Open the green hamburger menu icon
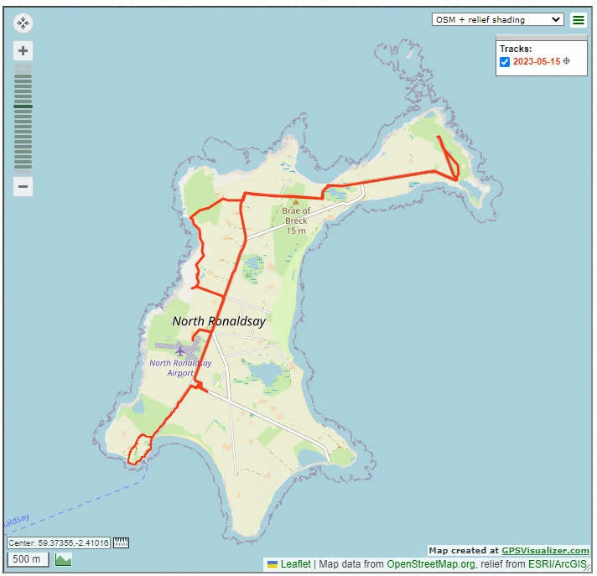 pyautogui.click(x=578, y=20)
